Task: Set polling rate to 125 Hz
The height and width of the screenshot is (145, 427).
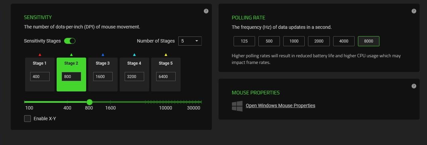Action: (x=244, y=41)
